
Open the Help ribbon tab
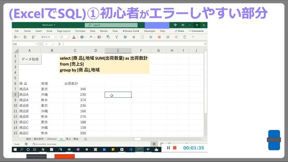point(162,31)
